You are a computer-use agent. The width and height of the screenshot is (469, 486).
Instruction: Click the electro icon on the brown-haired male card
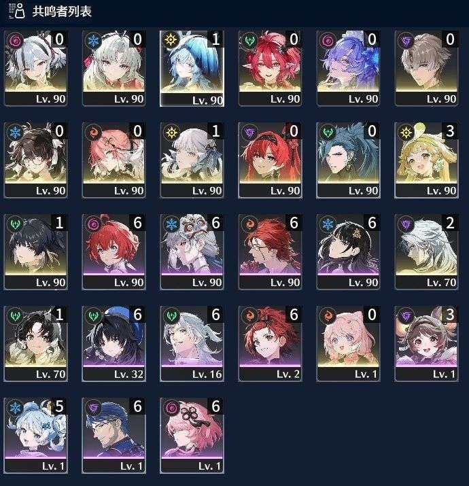[406, 41]
